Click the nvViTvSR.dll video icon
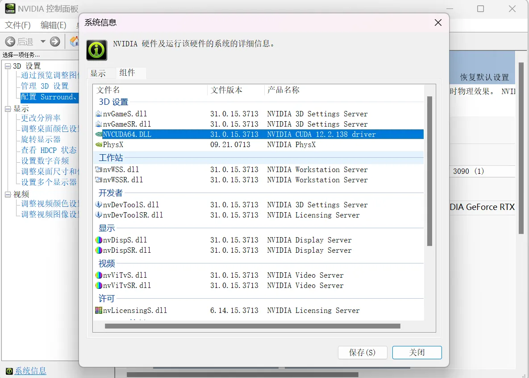Image resolution: width=529 pixels, height=378 pixels. (x=99, y=286)
